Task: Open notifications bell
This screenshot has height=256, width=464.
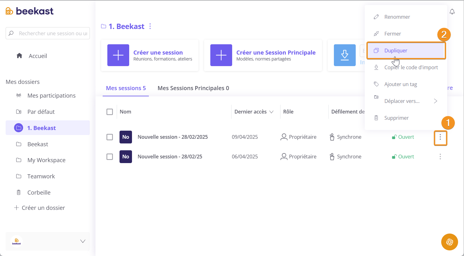Action: (x=452, y=12)
